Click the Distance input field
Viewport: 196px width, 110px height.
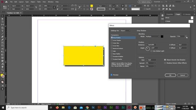coord(152,45)
